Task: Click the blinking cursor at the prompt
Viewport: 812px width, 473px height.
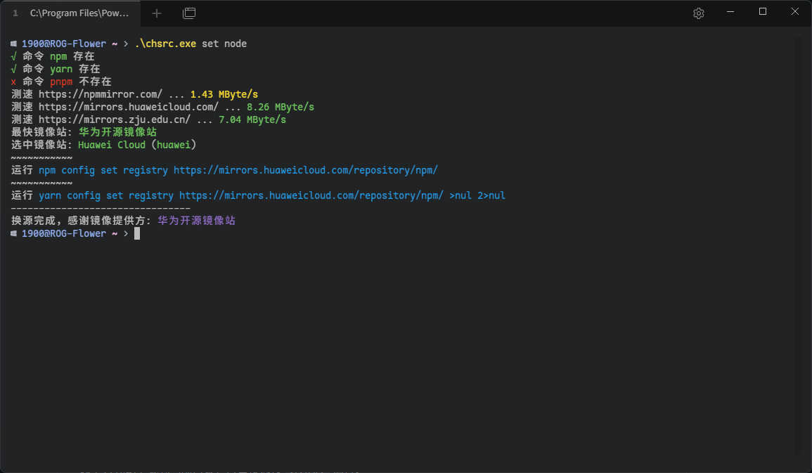Action: tap(136, 233)
